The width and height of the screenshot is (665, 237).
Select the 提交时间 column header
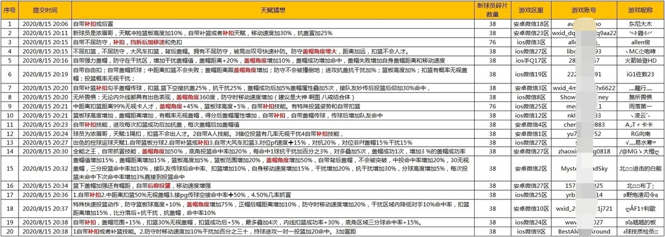tap(45, 10)
